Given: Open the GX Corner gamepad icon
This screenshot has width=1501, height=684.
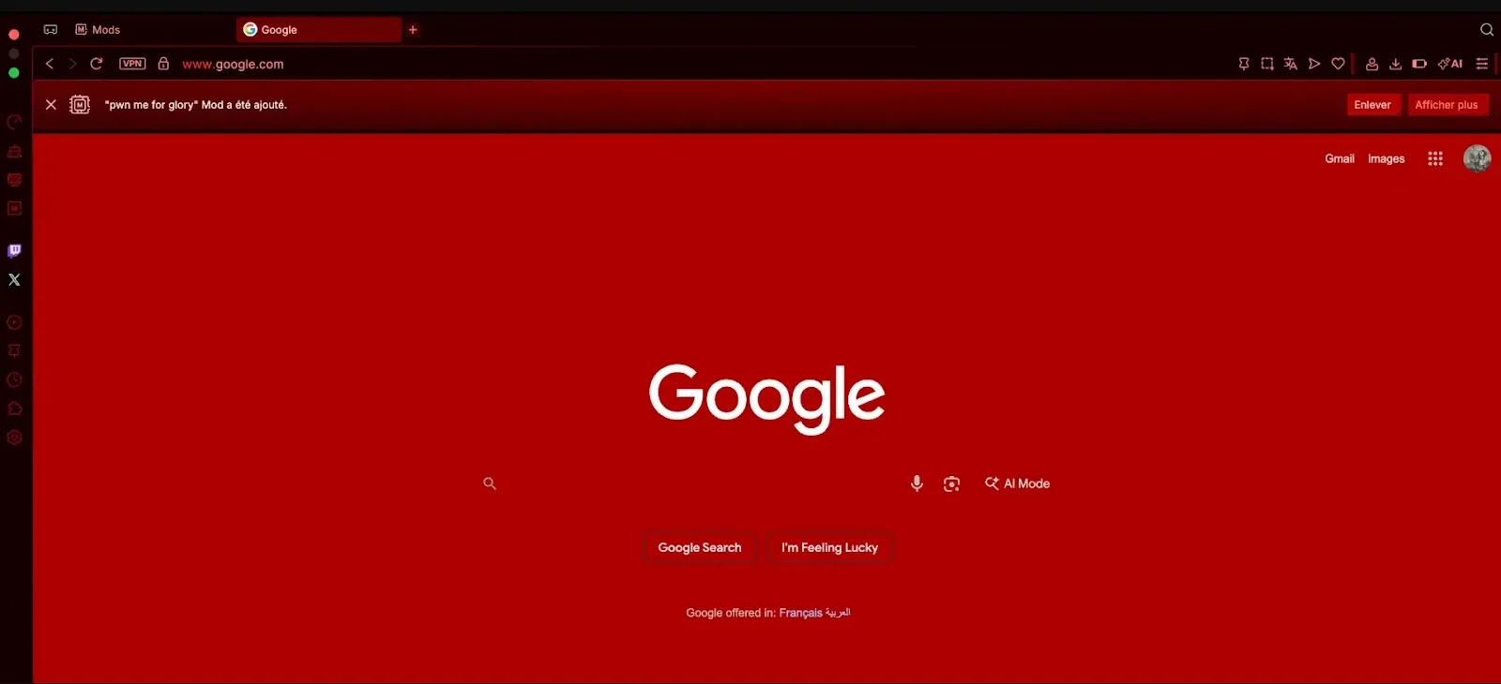Looking at the screenshot, I should [x=51, y=30].
